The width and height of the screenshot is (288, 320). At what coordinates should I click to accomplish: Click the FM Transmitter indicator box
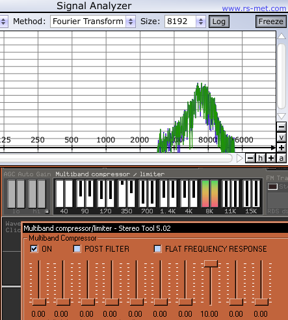point(272,187)
